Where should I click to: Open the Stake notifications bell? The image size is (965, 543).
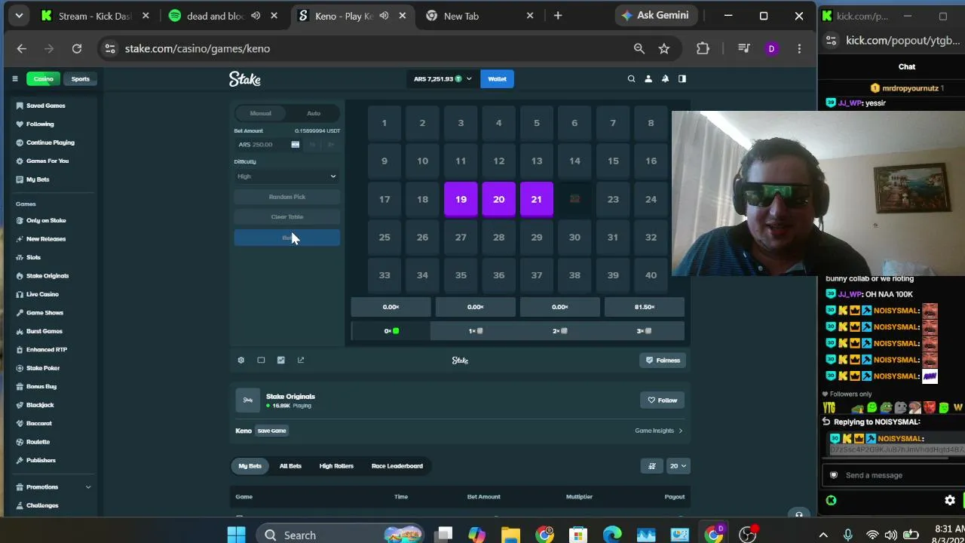[665, 78]
